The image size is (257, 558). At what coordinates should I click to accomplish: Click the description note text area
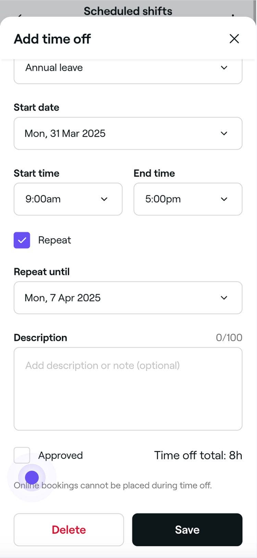[x=128, y=388]
